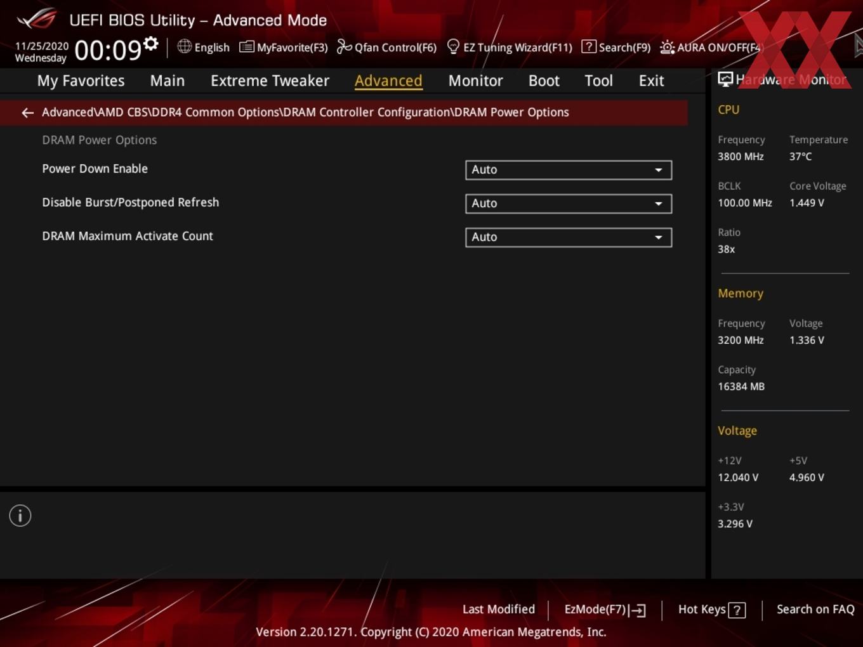Open the Tool tab
The height and width of the screenshot is (647, 863).
pyautogui.click(x=598, y=81)
